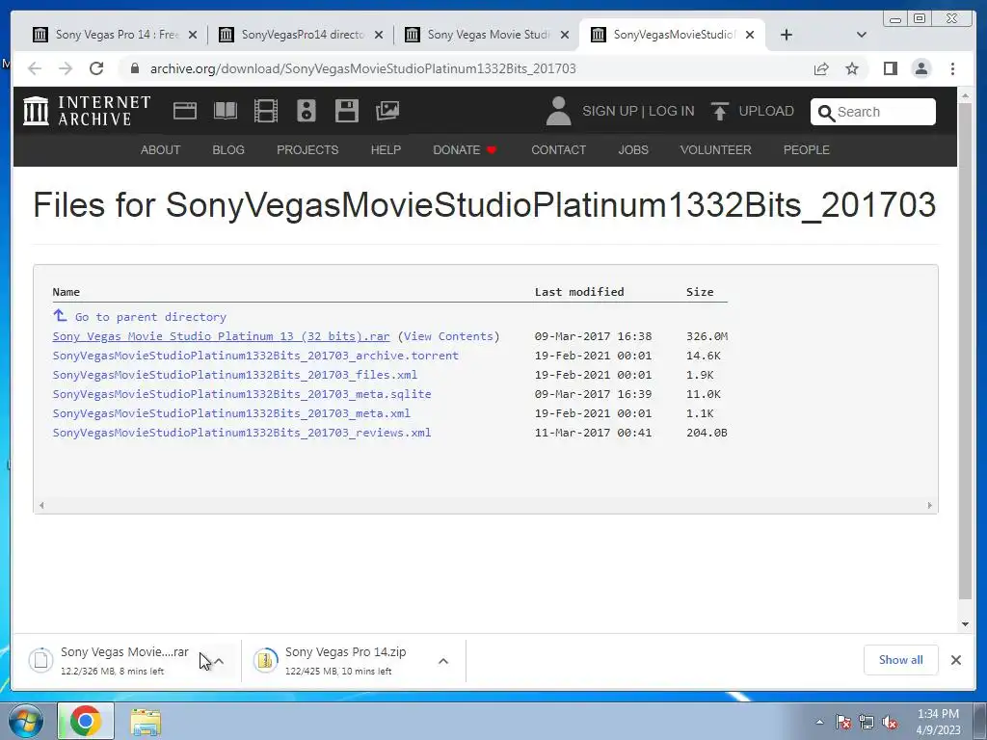Click the padlock site info icon
Viewport: 987px width, 740px height.
click(x=134, y=68)
